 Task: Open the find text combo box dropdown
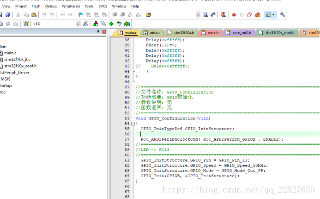(198, 15)
